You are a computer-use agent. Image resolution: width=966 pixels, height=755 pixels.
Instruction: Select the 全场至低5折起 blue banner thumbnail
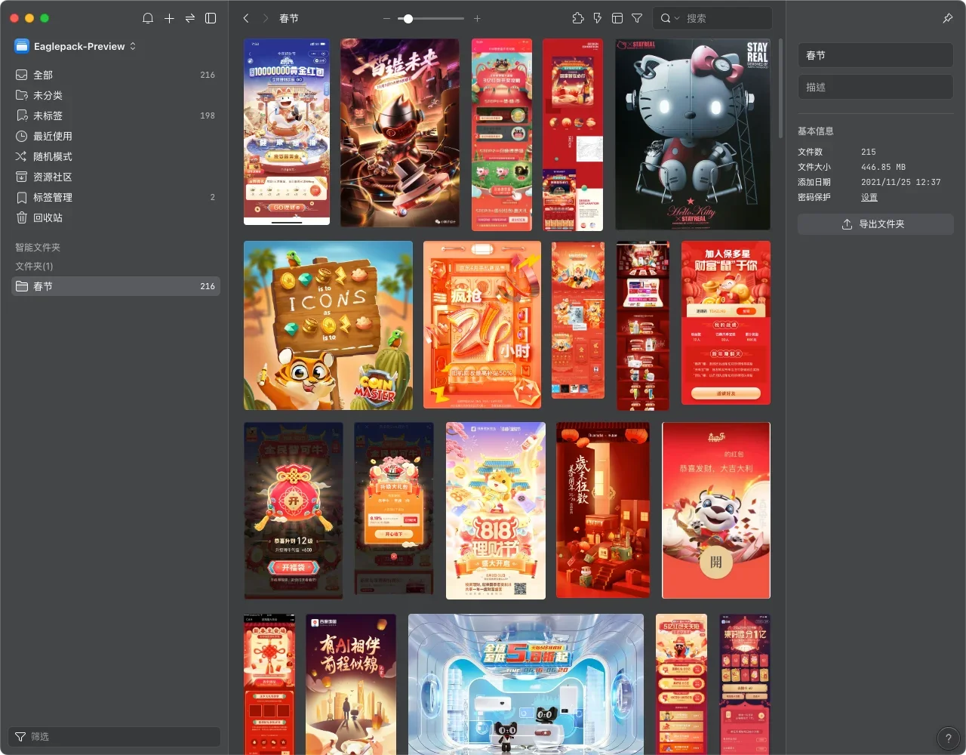coord(526,684)
